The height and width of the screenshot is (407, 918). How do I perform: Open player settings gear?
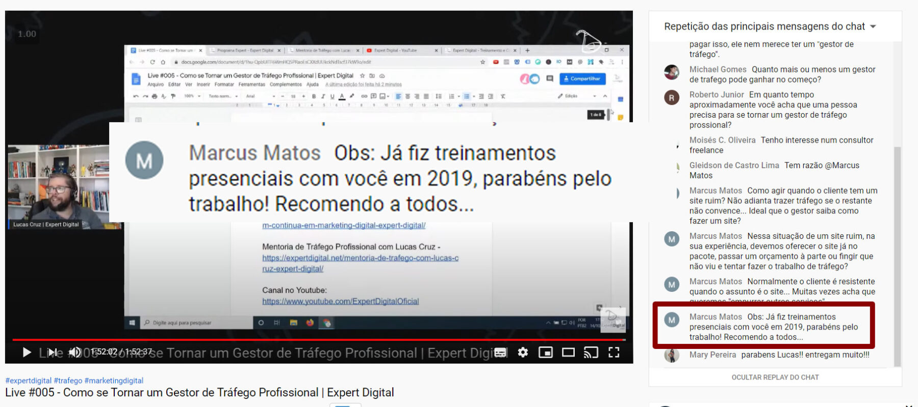tap(523, 352)
